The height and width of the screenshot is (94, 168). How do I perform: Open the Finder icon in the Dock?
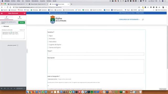[28, 92]
